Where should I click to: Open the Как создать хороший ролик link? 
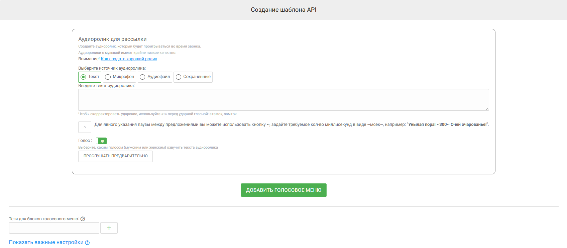coord(129,59)
